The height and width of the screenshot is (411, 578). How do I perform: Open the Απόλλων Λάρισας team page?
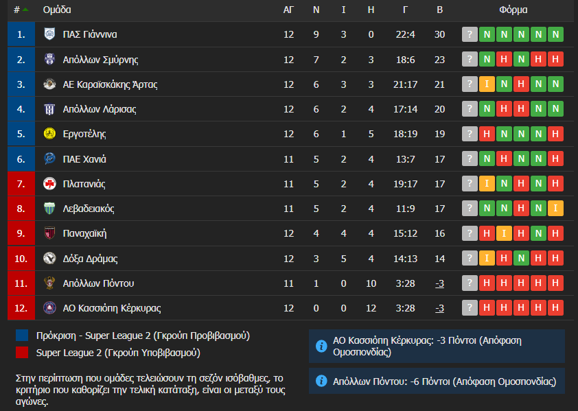tap(99, 109)
